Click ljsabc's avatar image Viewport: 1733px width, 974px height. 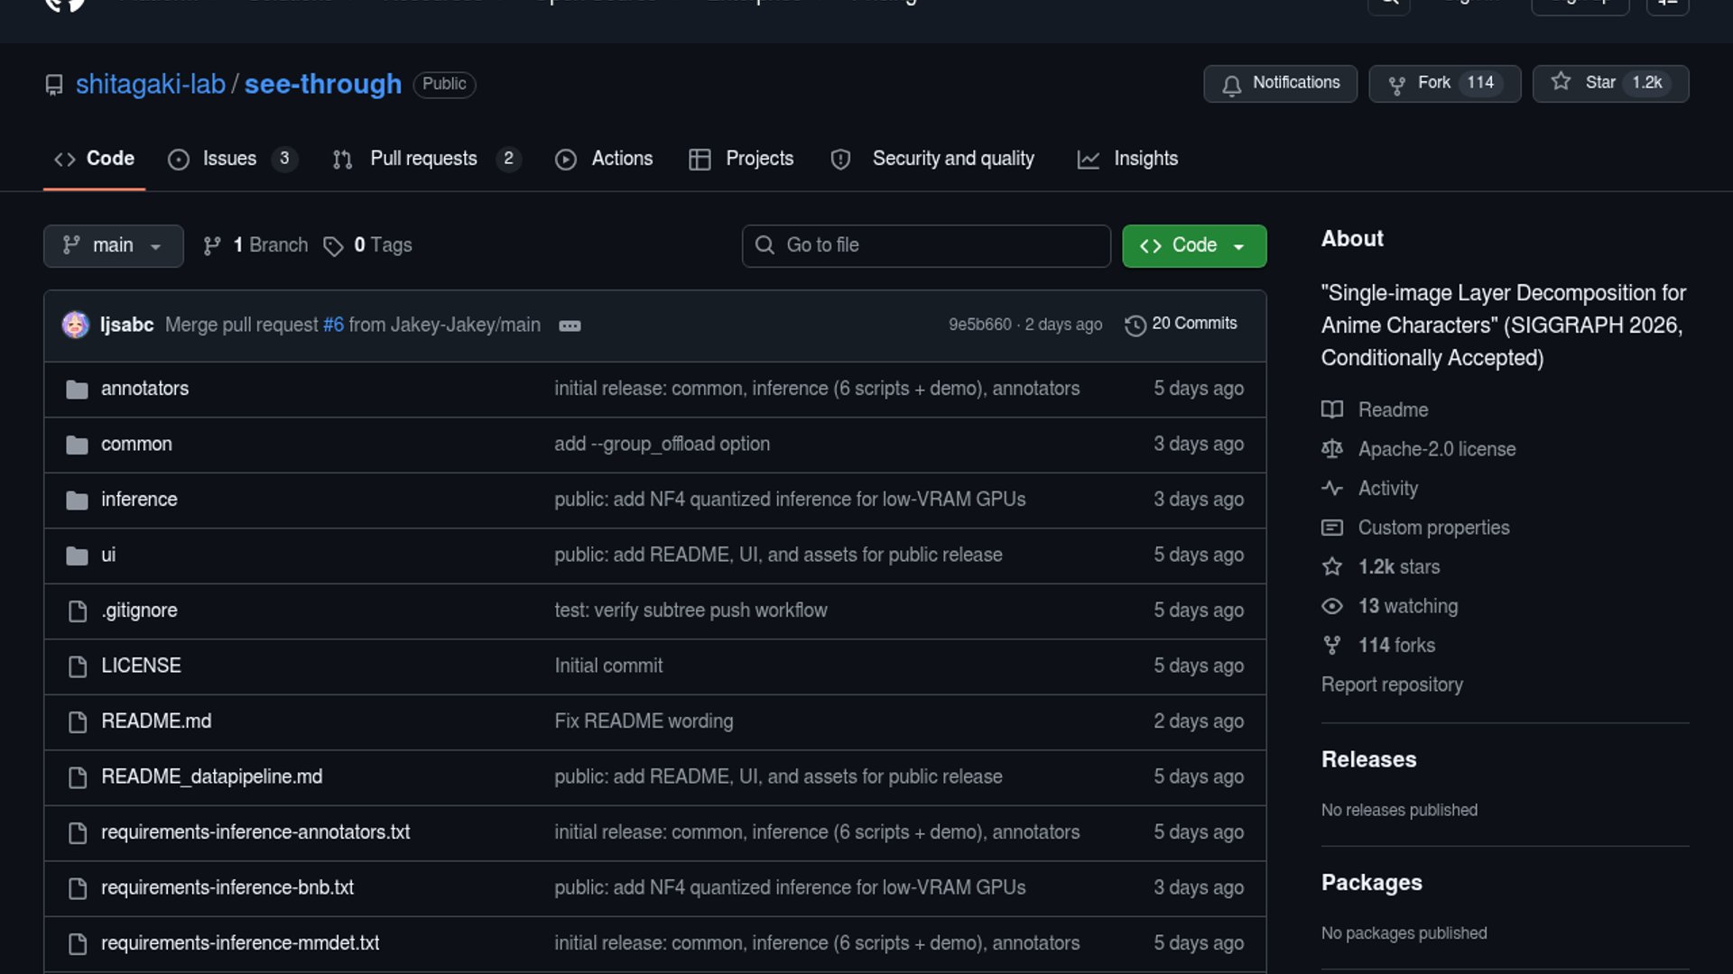coord(76,325)
